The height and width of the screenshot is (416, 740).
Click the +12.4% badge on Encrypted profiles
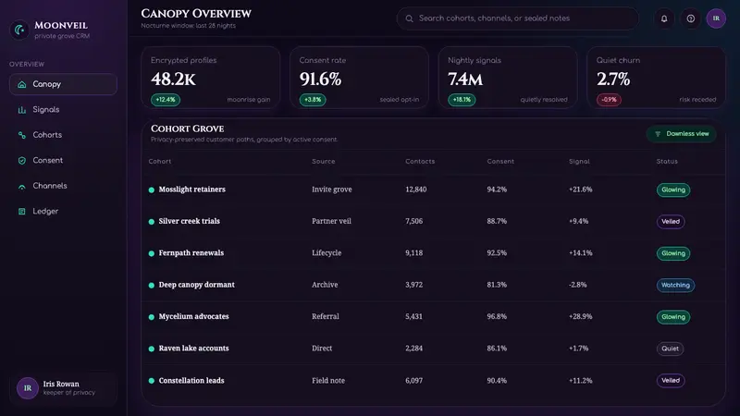point(166,100)
